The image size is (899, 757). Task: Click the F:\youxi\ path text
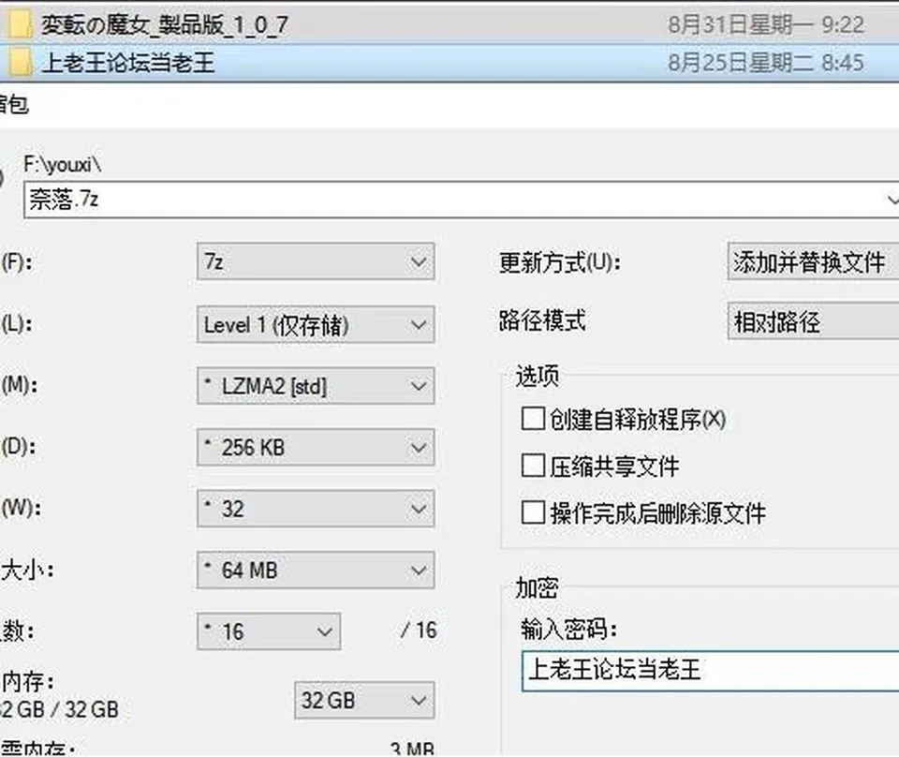pos(63,165)
